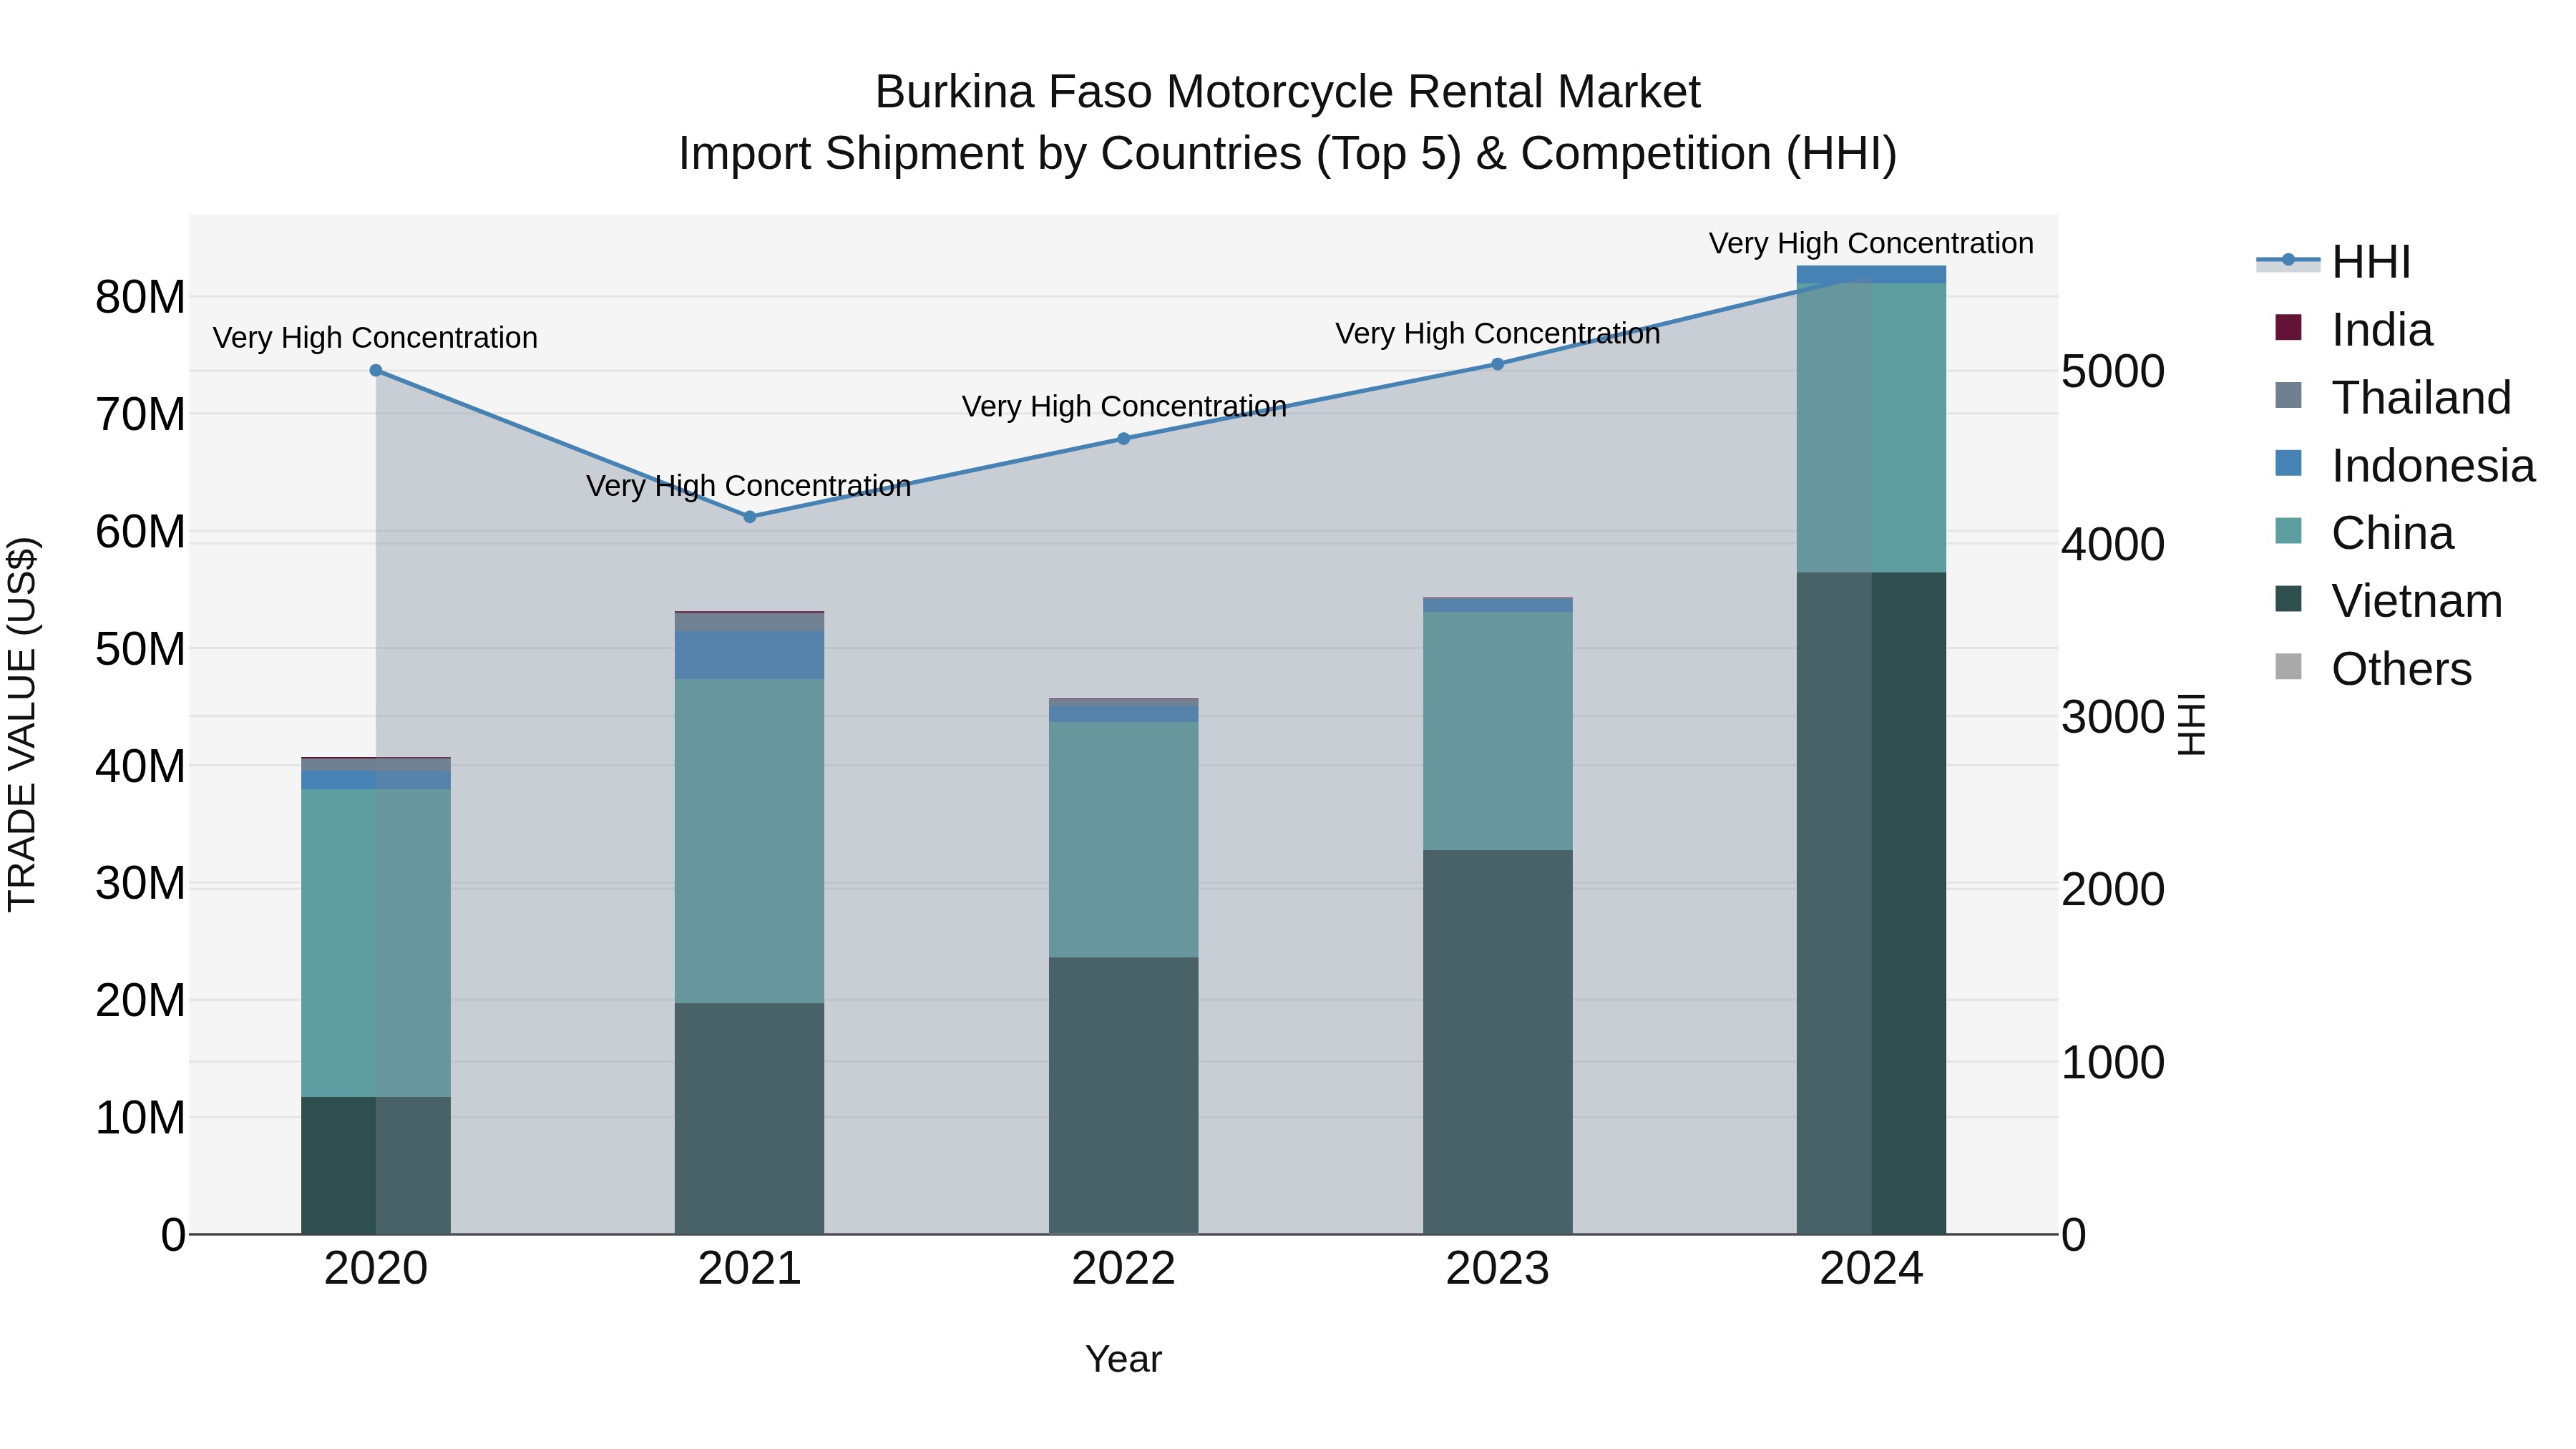The image size is (2576, 1449).
Task: Click the 5000 HHI axis tick
Action: [x=2113, y=371]
